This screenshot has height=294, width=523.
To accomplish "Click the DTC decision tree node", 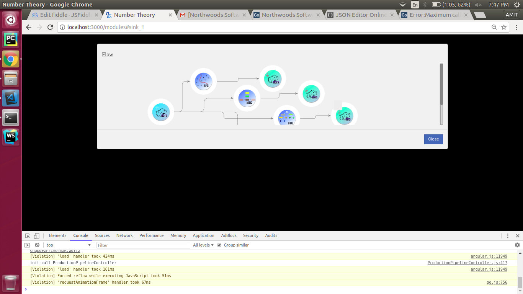I will click(x=287, y=117).
